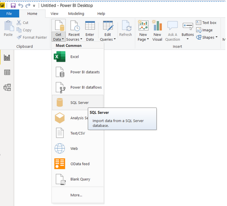The image size is (227, 206).
Task: Switch to the View ribbon tab
Action: click(55, 14)
